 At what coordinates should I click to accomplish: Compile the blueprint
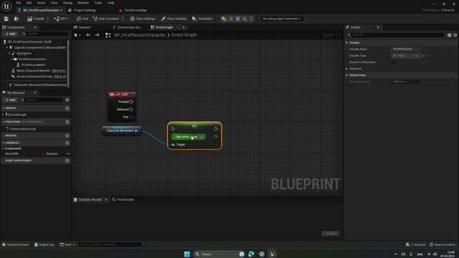(x=35, y=19)
